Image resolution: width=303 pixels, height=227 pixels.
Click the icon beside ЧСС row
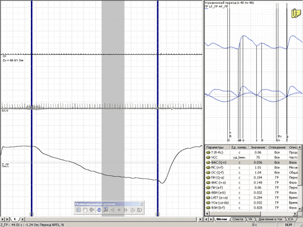tap(208, 158)
